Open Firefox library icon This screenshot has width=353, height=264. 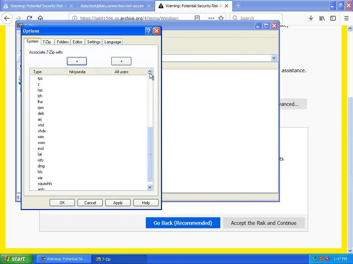coord(322,18)
